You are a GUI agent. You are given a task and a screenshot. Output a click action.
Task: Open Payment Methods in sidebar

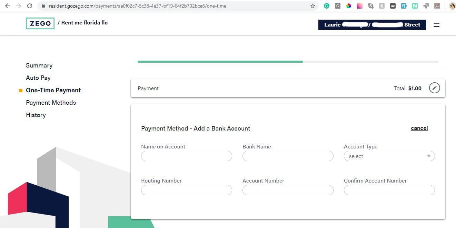click(51, 103)
